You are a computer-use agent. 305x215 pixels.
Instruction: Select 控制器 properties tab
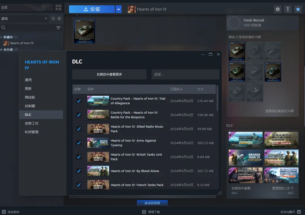41,106
